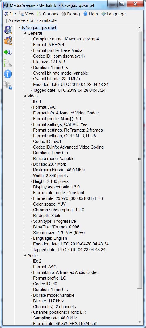Select 'Format/Info: Advanced Video Codec' row
Viewport: 146px width, 328px height.
click(66, 113)
